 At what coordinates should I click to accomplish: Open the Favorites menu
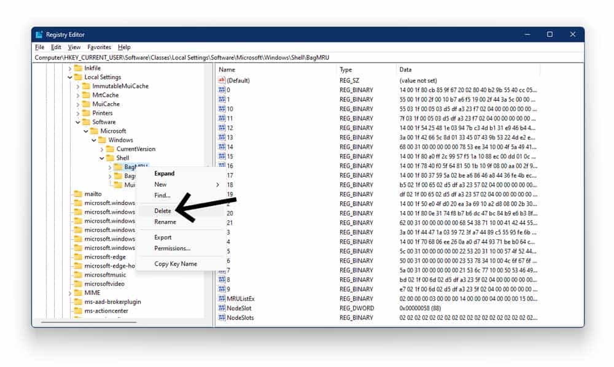(x=99, y=47)
